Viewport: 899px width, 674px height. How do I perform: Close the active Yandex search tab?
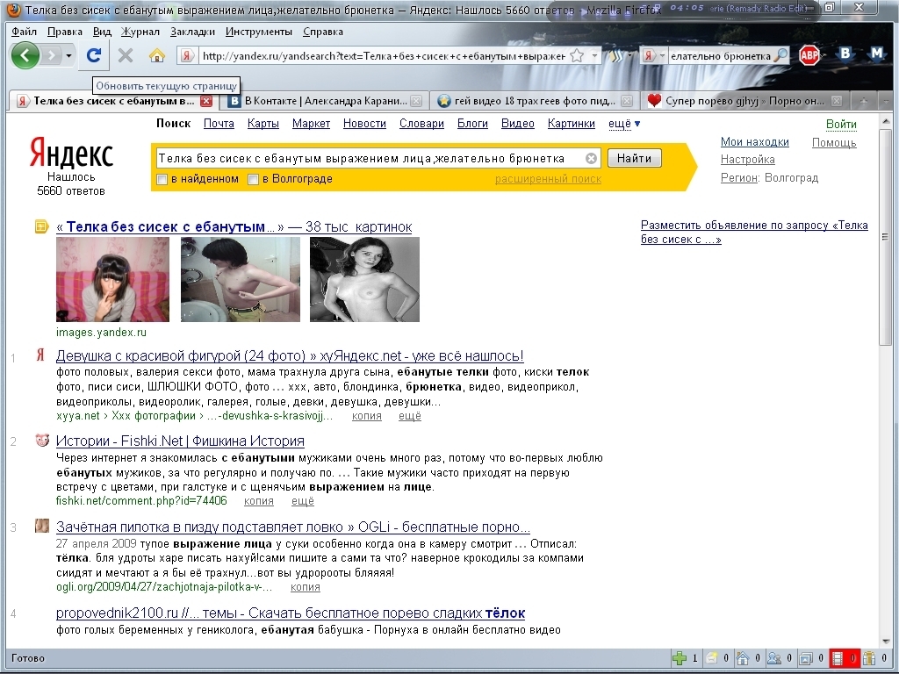[206, 101]
